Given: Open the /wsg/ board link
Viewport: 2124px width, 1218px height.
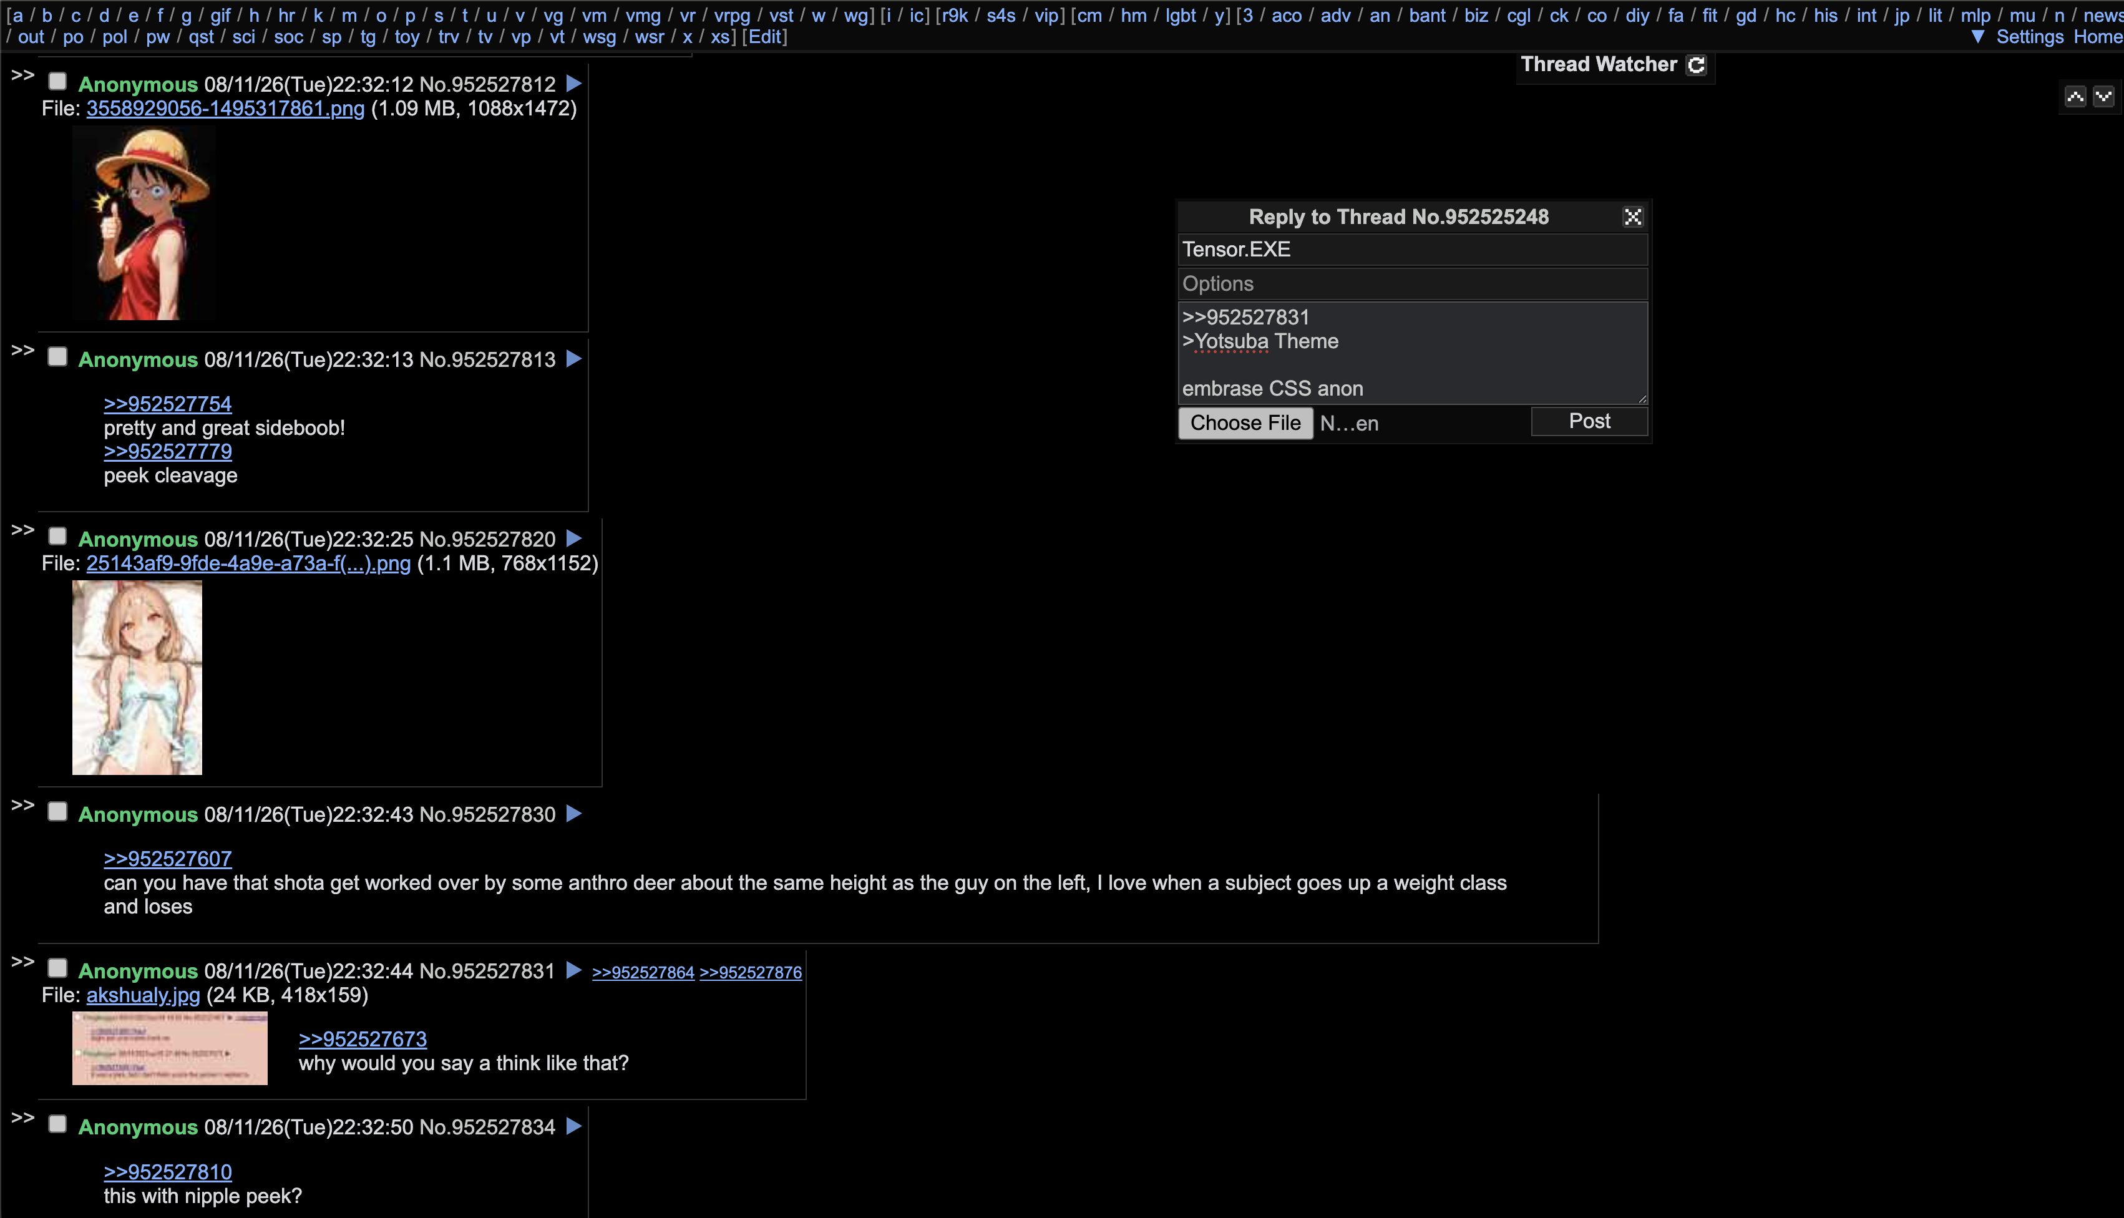Looking at the screenshot, I should click(599, 37).
